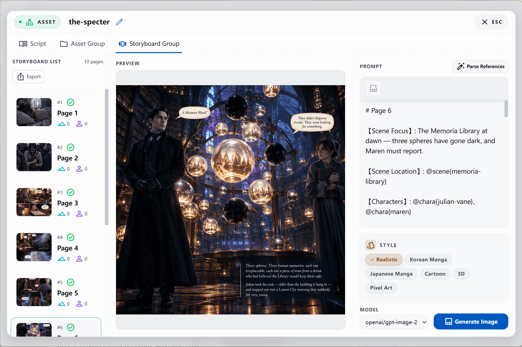Click the green checkmark icon on Page 1
Image resolution: width=522 pixels, height=347 pixels.
tap(71, 102)
